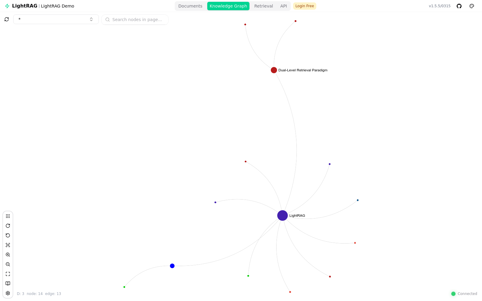The image size is (482, 301).
Task: Select the Knowledge Graph tab
Action: 228,6
